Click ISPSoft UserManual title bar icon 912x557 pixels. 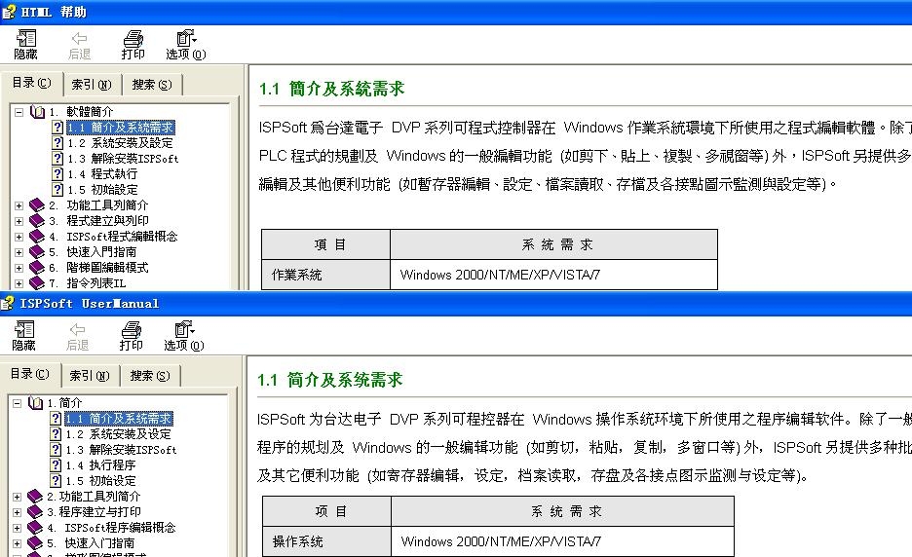(x=7, y=303)
